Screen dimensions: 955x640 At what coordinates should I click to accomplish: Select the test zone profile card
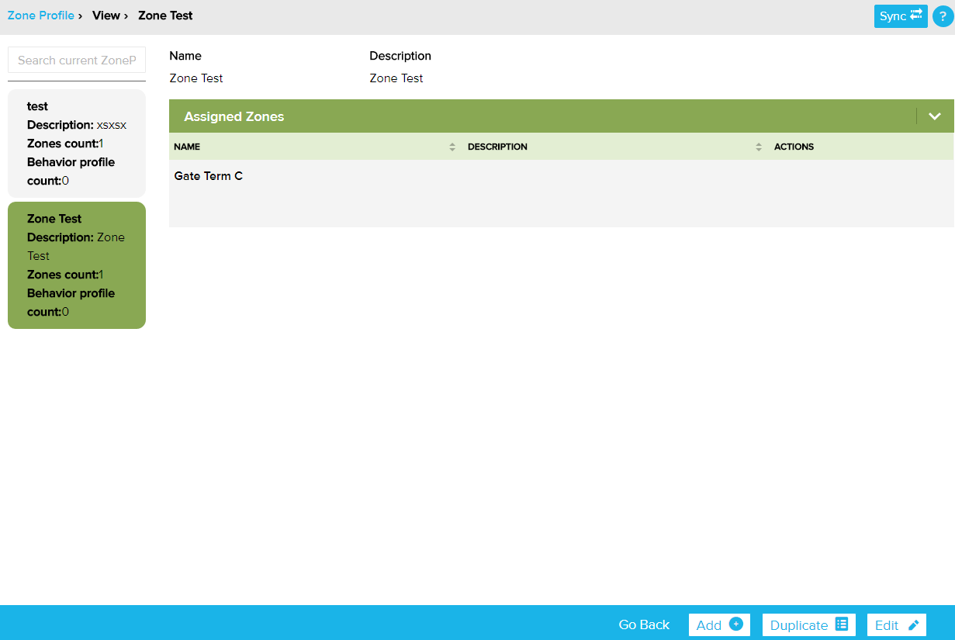pos(76,143)
